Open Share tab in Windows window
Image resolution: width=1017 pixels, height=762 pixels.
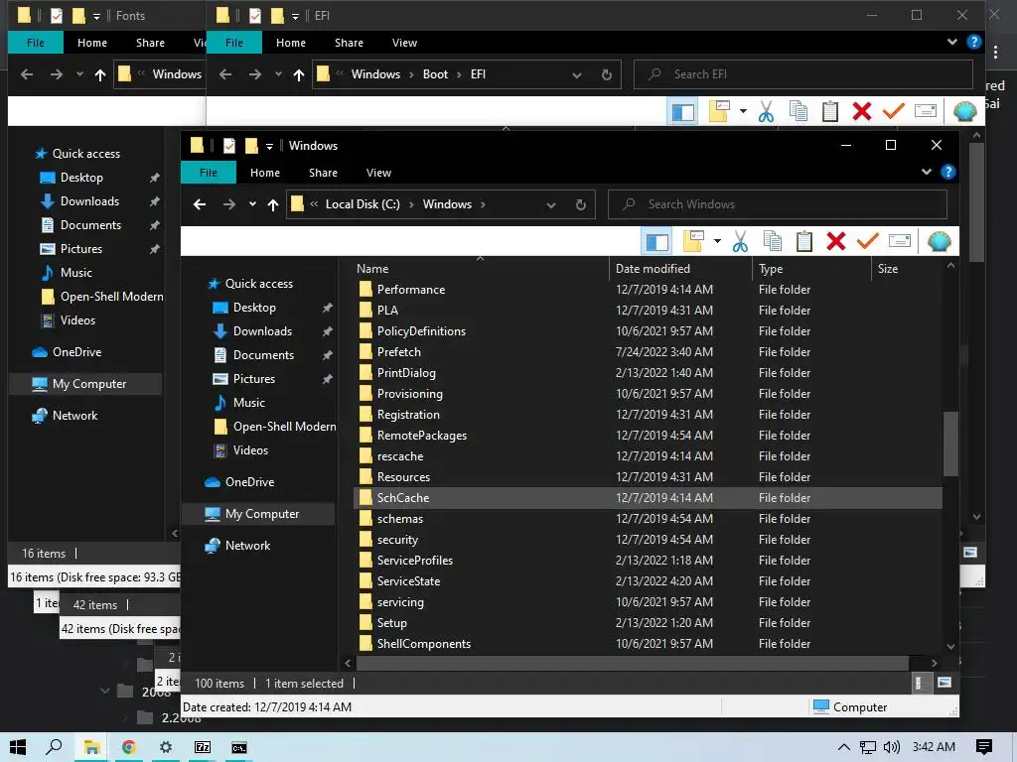tap(323, 173)
